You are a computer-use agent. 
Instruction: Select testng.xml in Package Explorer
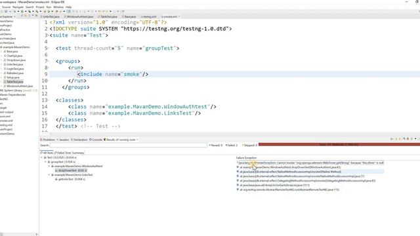(6, 125)
